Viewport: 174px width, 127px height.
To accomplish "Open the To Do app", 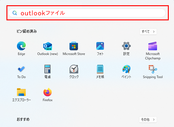I will (21, 69).
